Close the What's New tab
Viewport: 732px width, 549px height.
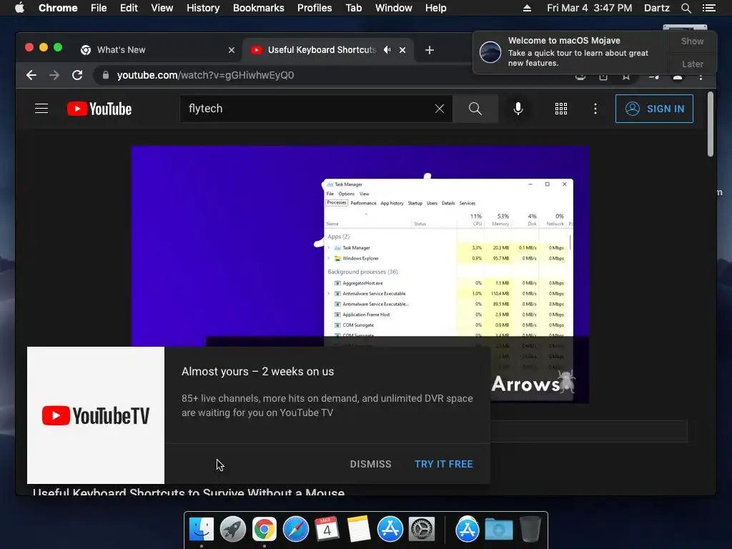231,50
